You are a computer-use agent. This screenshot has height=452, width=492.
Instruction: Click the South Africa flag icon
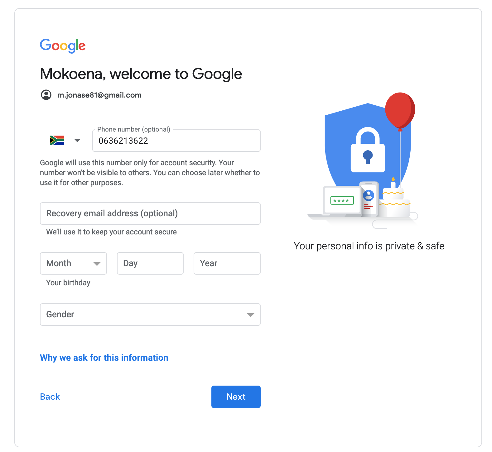pos(57,140)
